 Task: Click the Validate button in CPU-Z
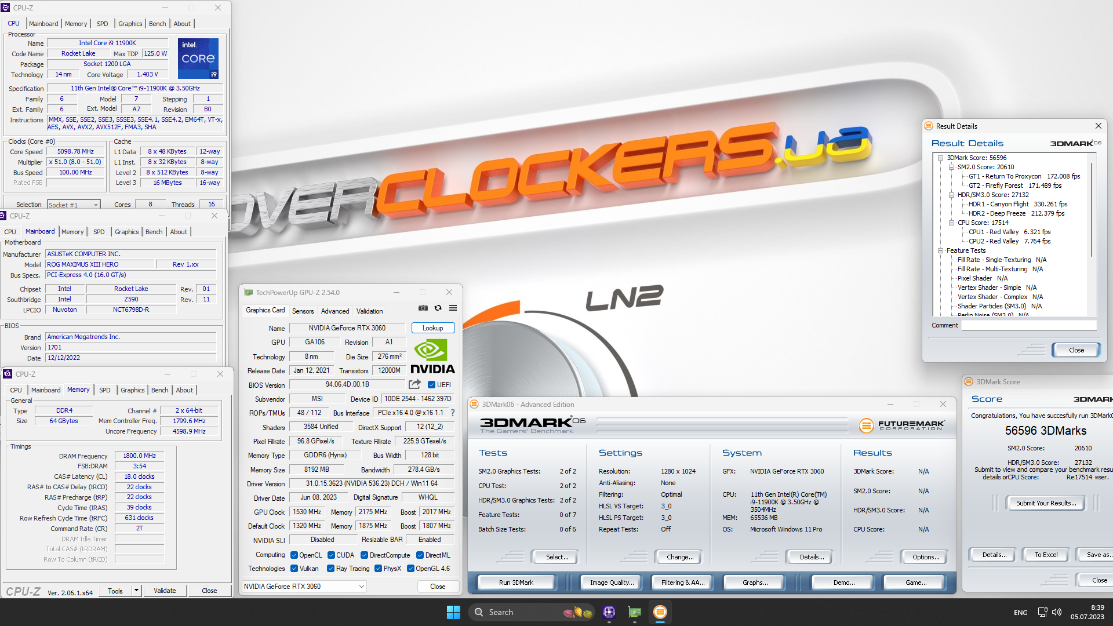165,591
